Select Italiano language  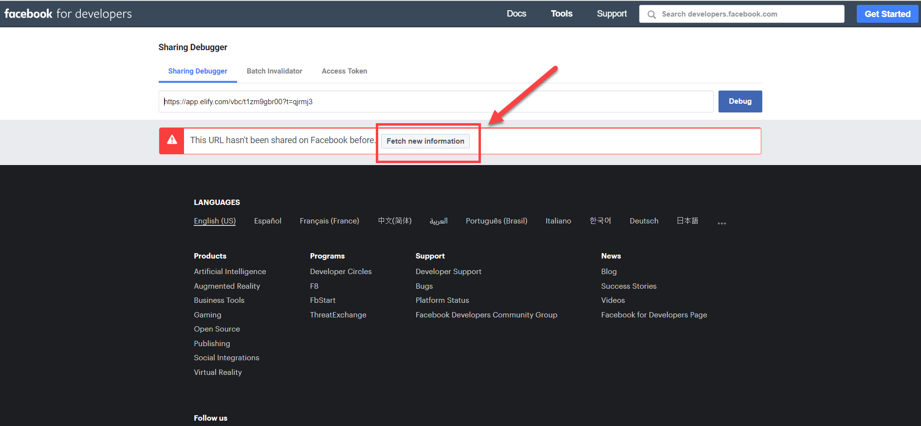[558, 221]
